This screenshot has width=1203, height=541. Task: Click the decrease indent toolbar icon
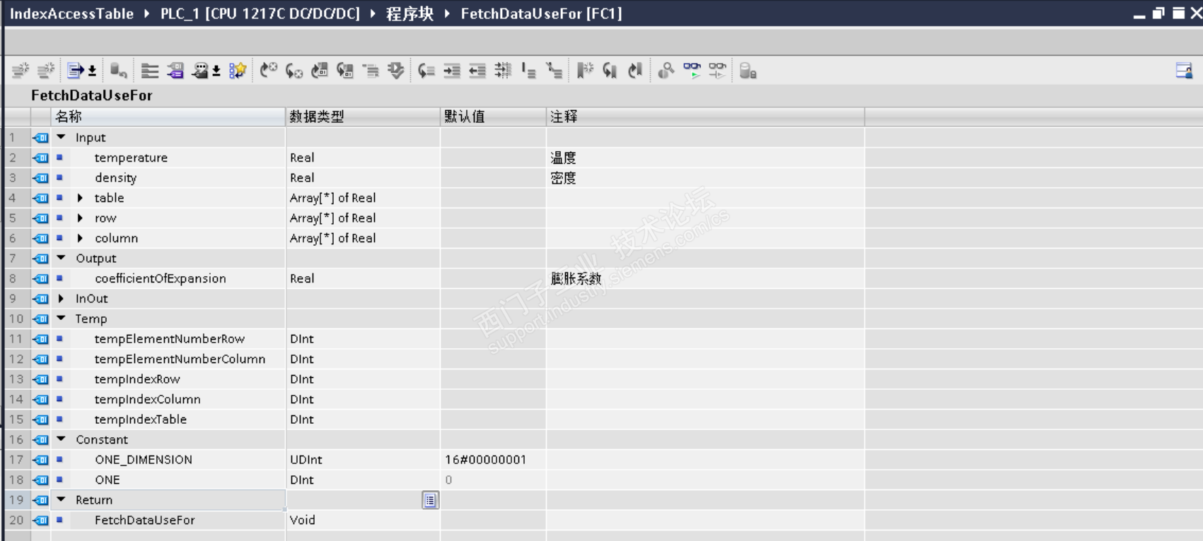click(x=477, y=71)
